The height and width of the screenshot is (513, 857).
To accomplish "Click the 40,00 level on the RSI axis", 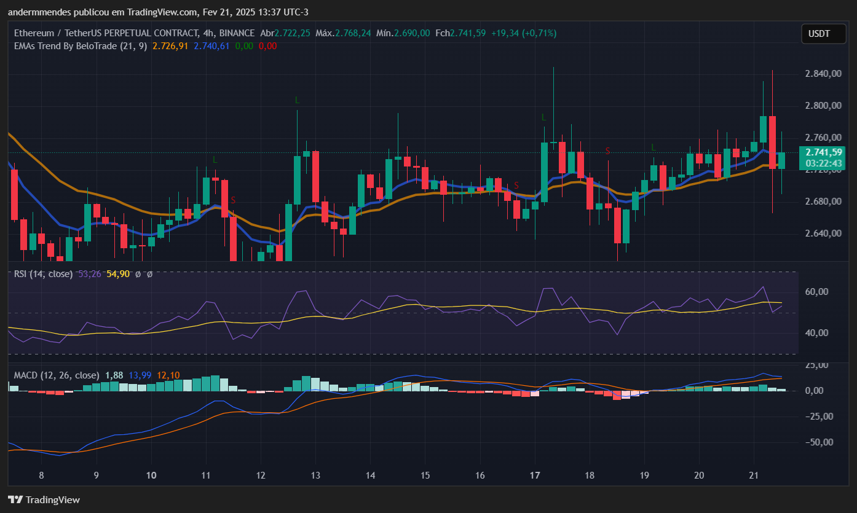I will click(x=816, y=333).
